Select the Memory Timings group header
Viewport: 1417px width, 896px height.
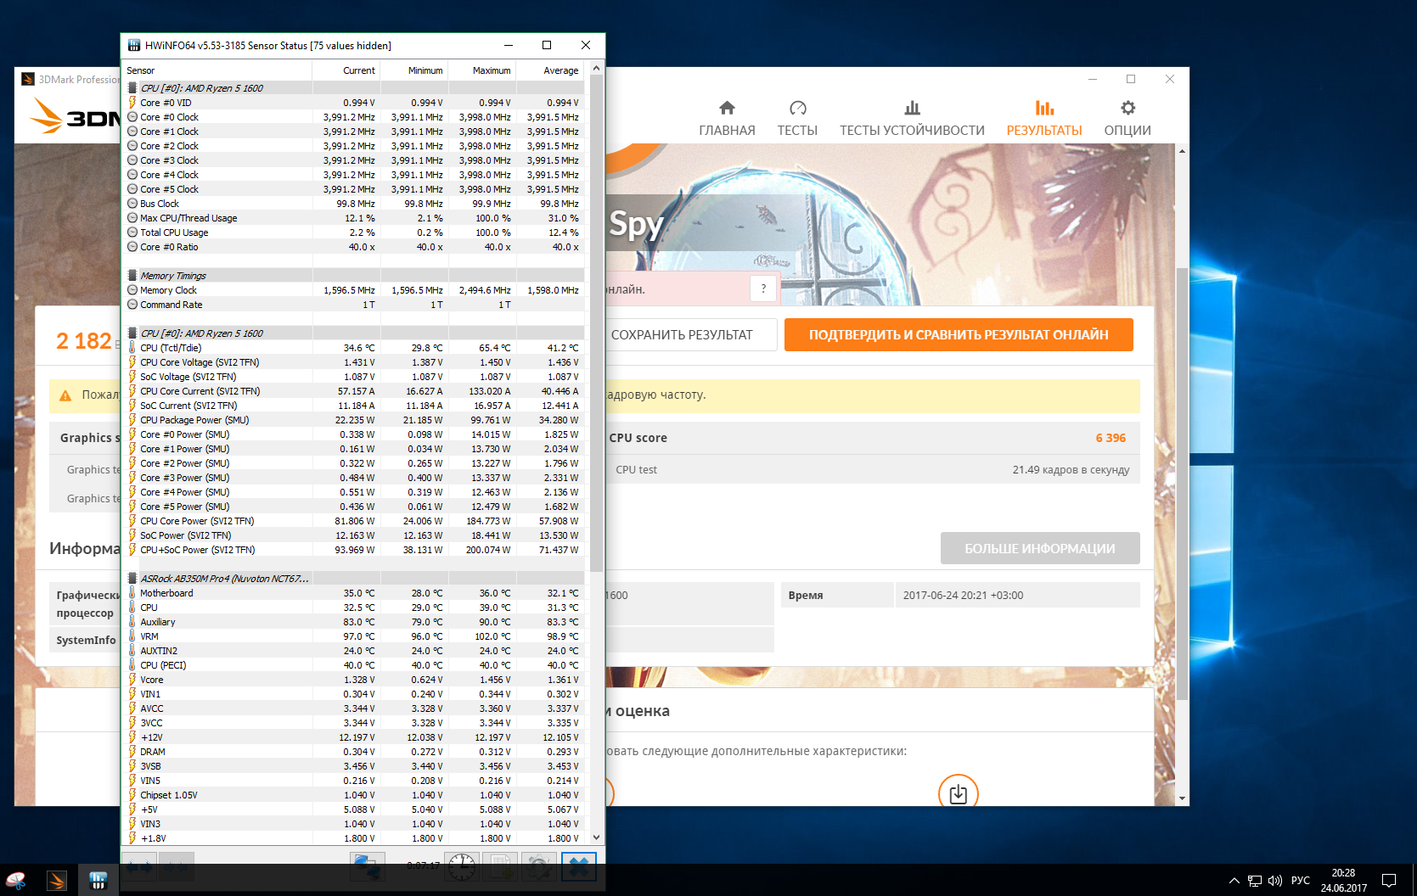pos(354,276)
